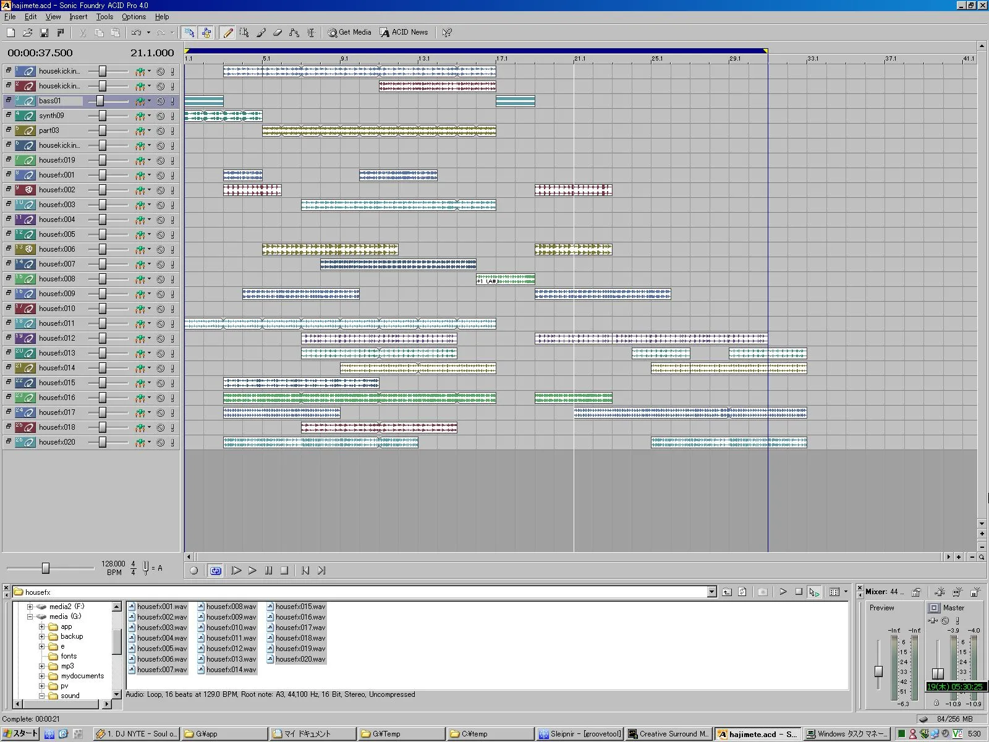Screen dimensions: 989x742
Task: Open the housefx path dropdown
Action: (x=711, y=592)
